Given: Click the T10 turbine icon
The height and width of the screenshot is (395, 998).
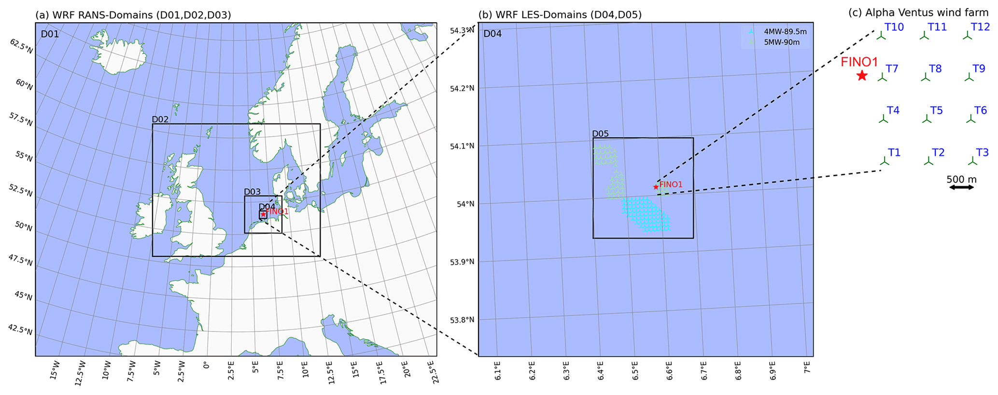Looking at the screenshot, I should click(881, 36).
